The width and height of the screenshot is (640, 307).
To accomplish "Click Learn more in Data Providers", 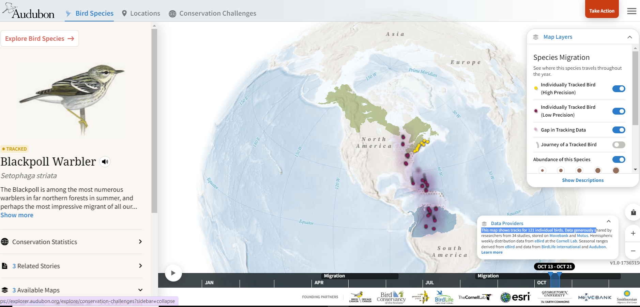I will coord(492,252).
